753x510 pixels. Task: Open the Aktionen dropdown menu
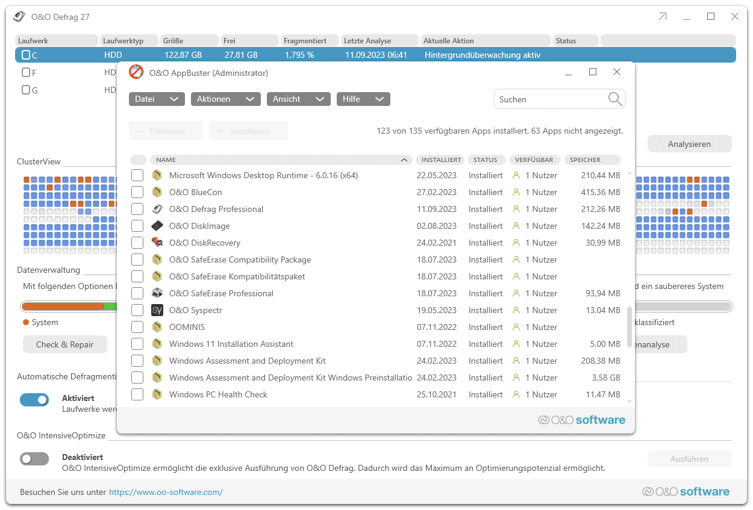point(226,99)
